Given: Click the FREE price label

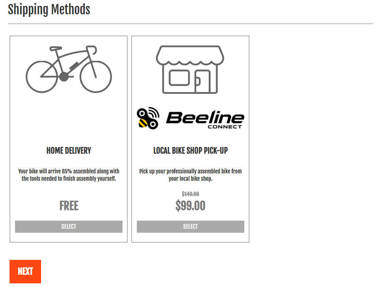Looking at the screenshot, I should coord(69,206).
